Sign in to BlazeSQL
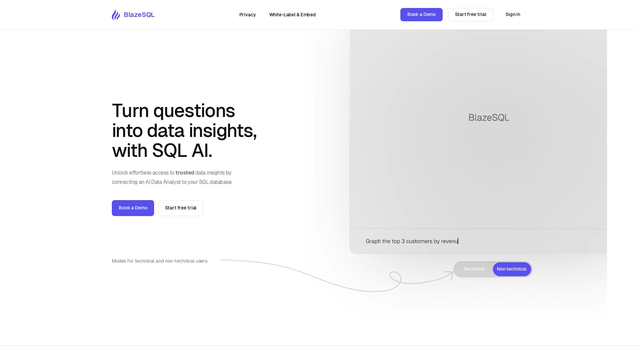The image size is (639, 359). [x=513, y=15]
